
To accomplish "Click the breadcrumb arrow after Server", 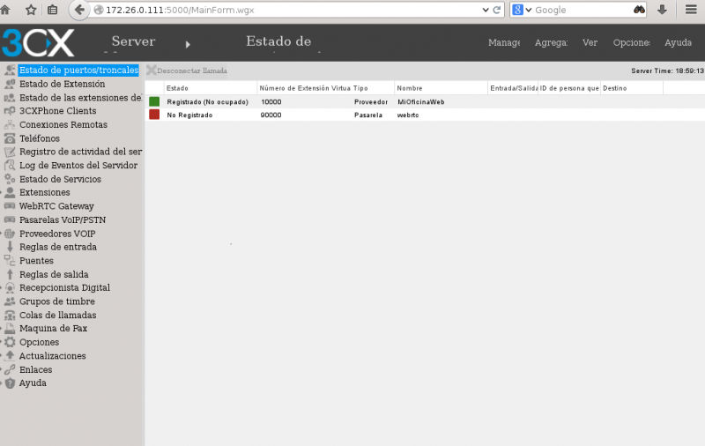I will click(x=188, y=44).
